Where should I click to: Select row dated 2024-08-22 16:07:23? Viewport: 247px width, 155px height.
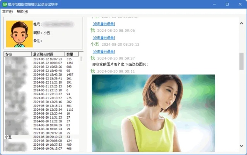point(41,59)
